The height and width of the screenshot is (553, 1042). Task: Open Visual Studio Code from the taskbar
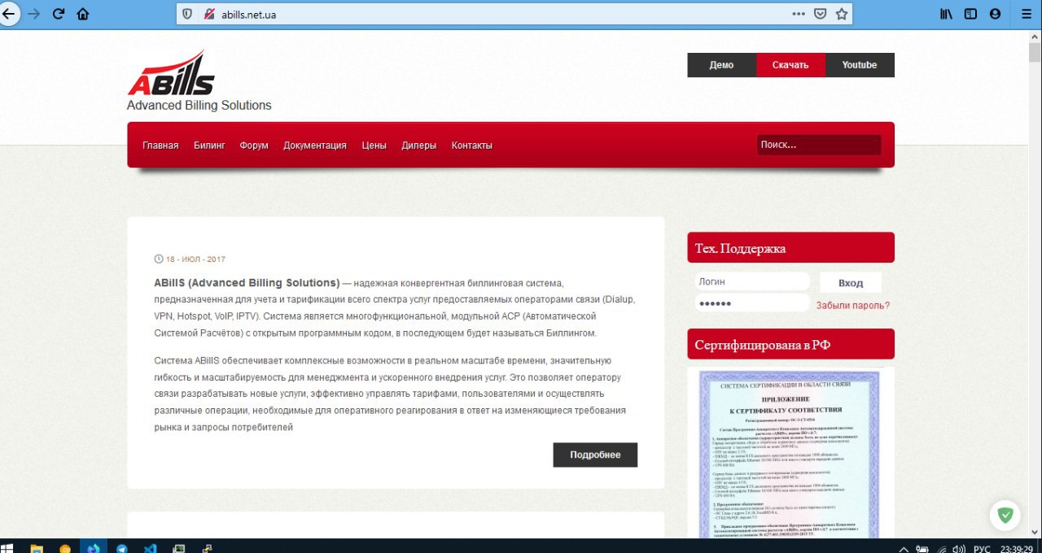[150, 547]
